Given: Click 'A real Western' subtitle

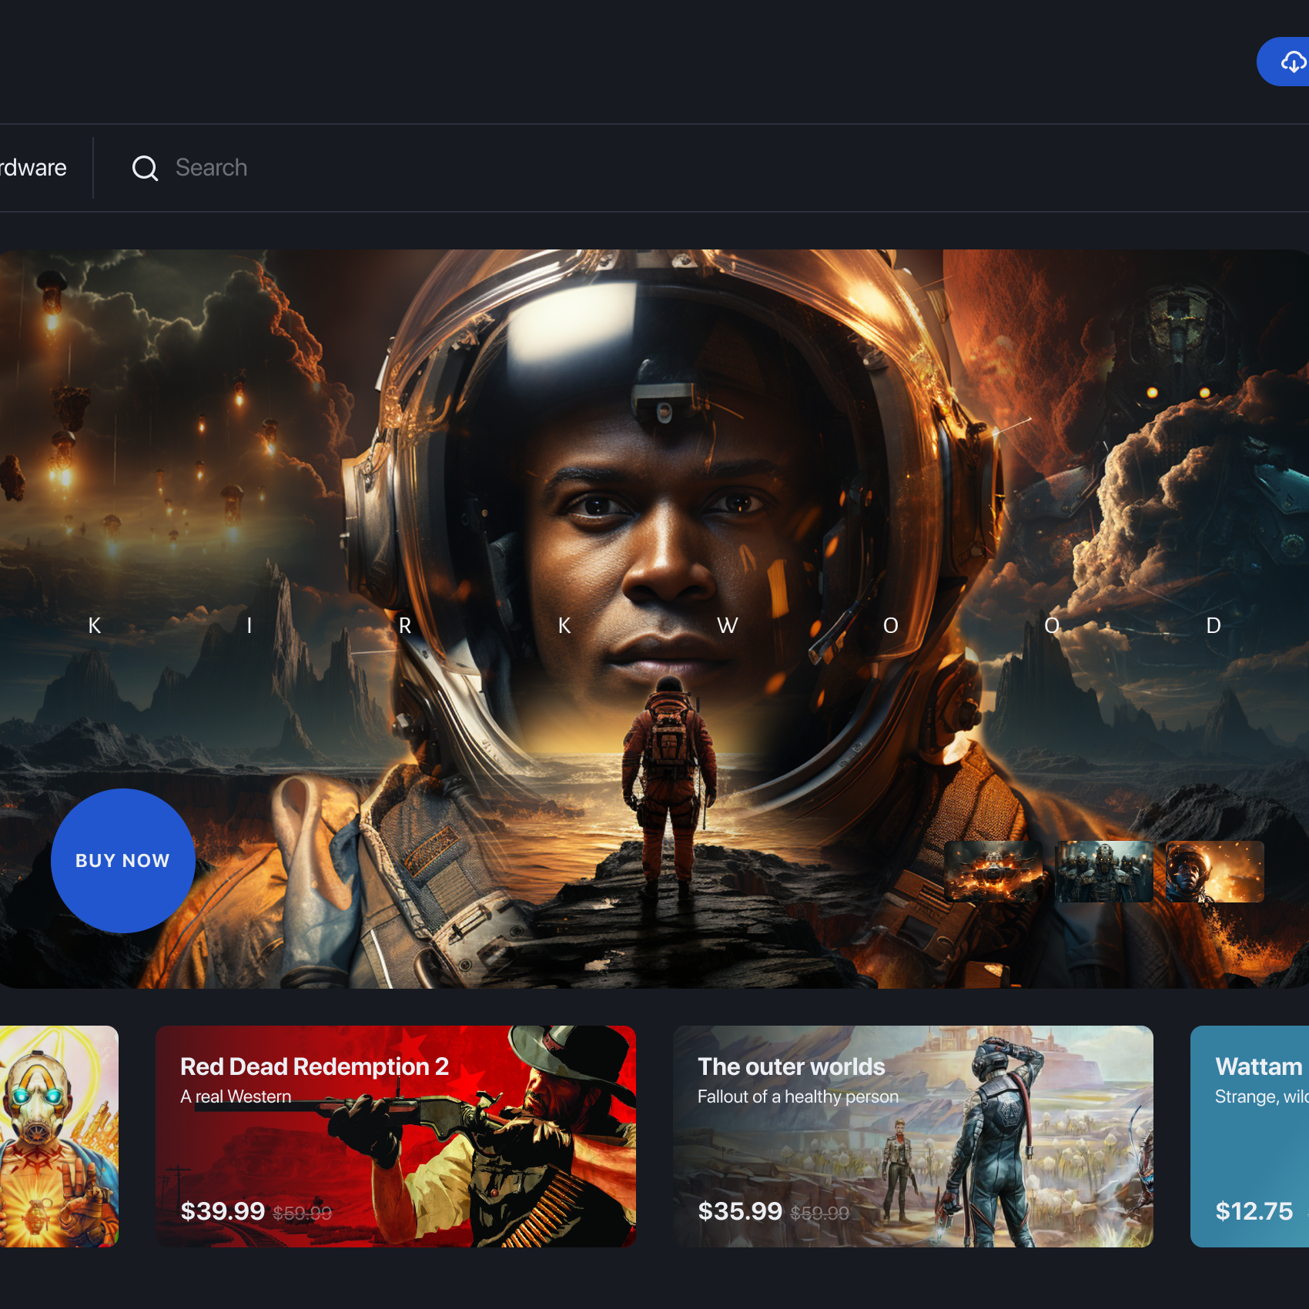Looking at the screenshot, I should (236, 1096).
